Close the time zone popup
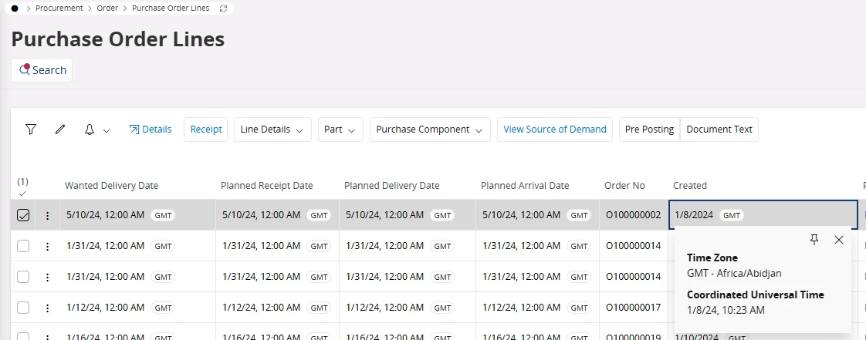Image resolution: width=866 pixels, height=340 pixels. [x=839, y=240]
